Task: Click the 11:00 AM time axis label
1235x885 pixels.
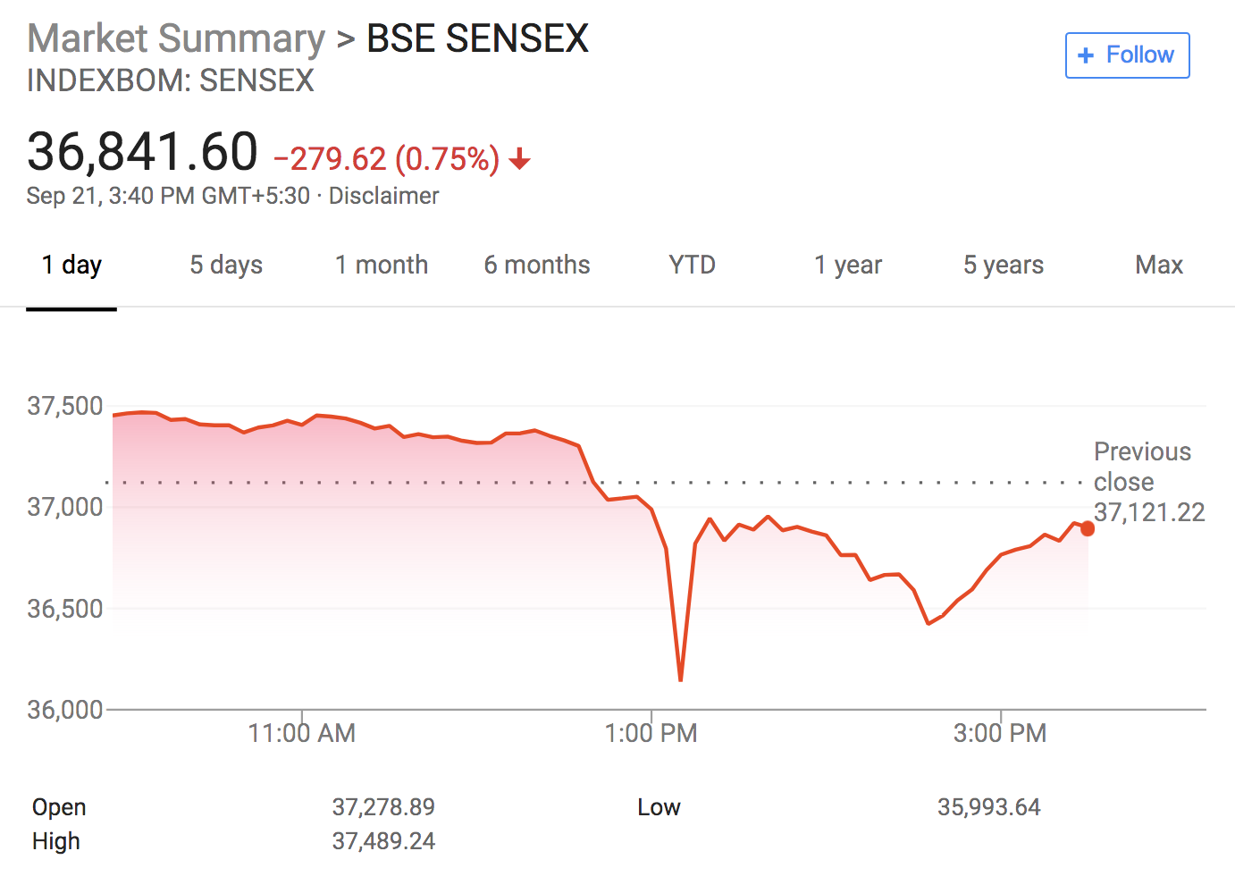Action: [x=302, y=734]
